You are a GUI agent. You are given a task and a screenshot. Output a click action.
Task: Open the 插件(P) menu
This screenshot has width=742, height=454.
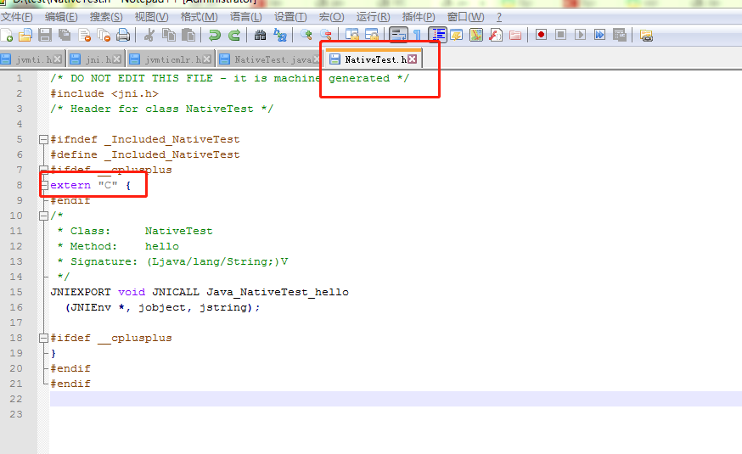(x=419, y=17)
